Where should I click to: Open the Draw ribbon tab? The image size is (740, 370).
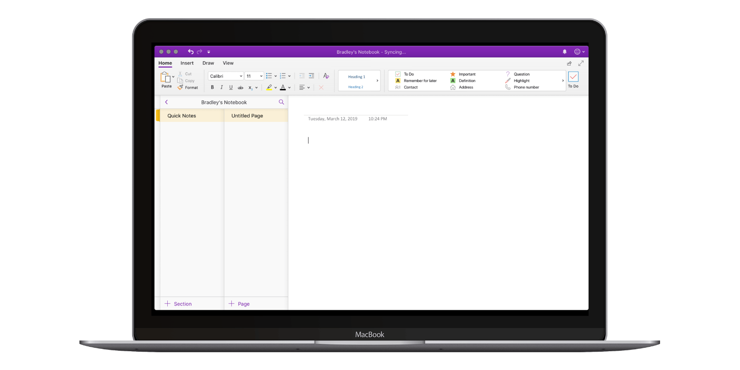coord(208,63)
